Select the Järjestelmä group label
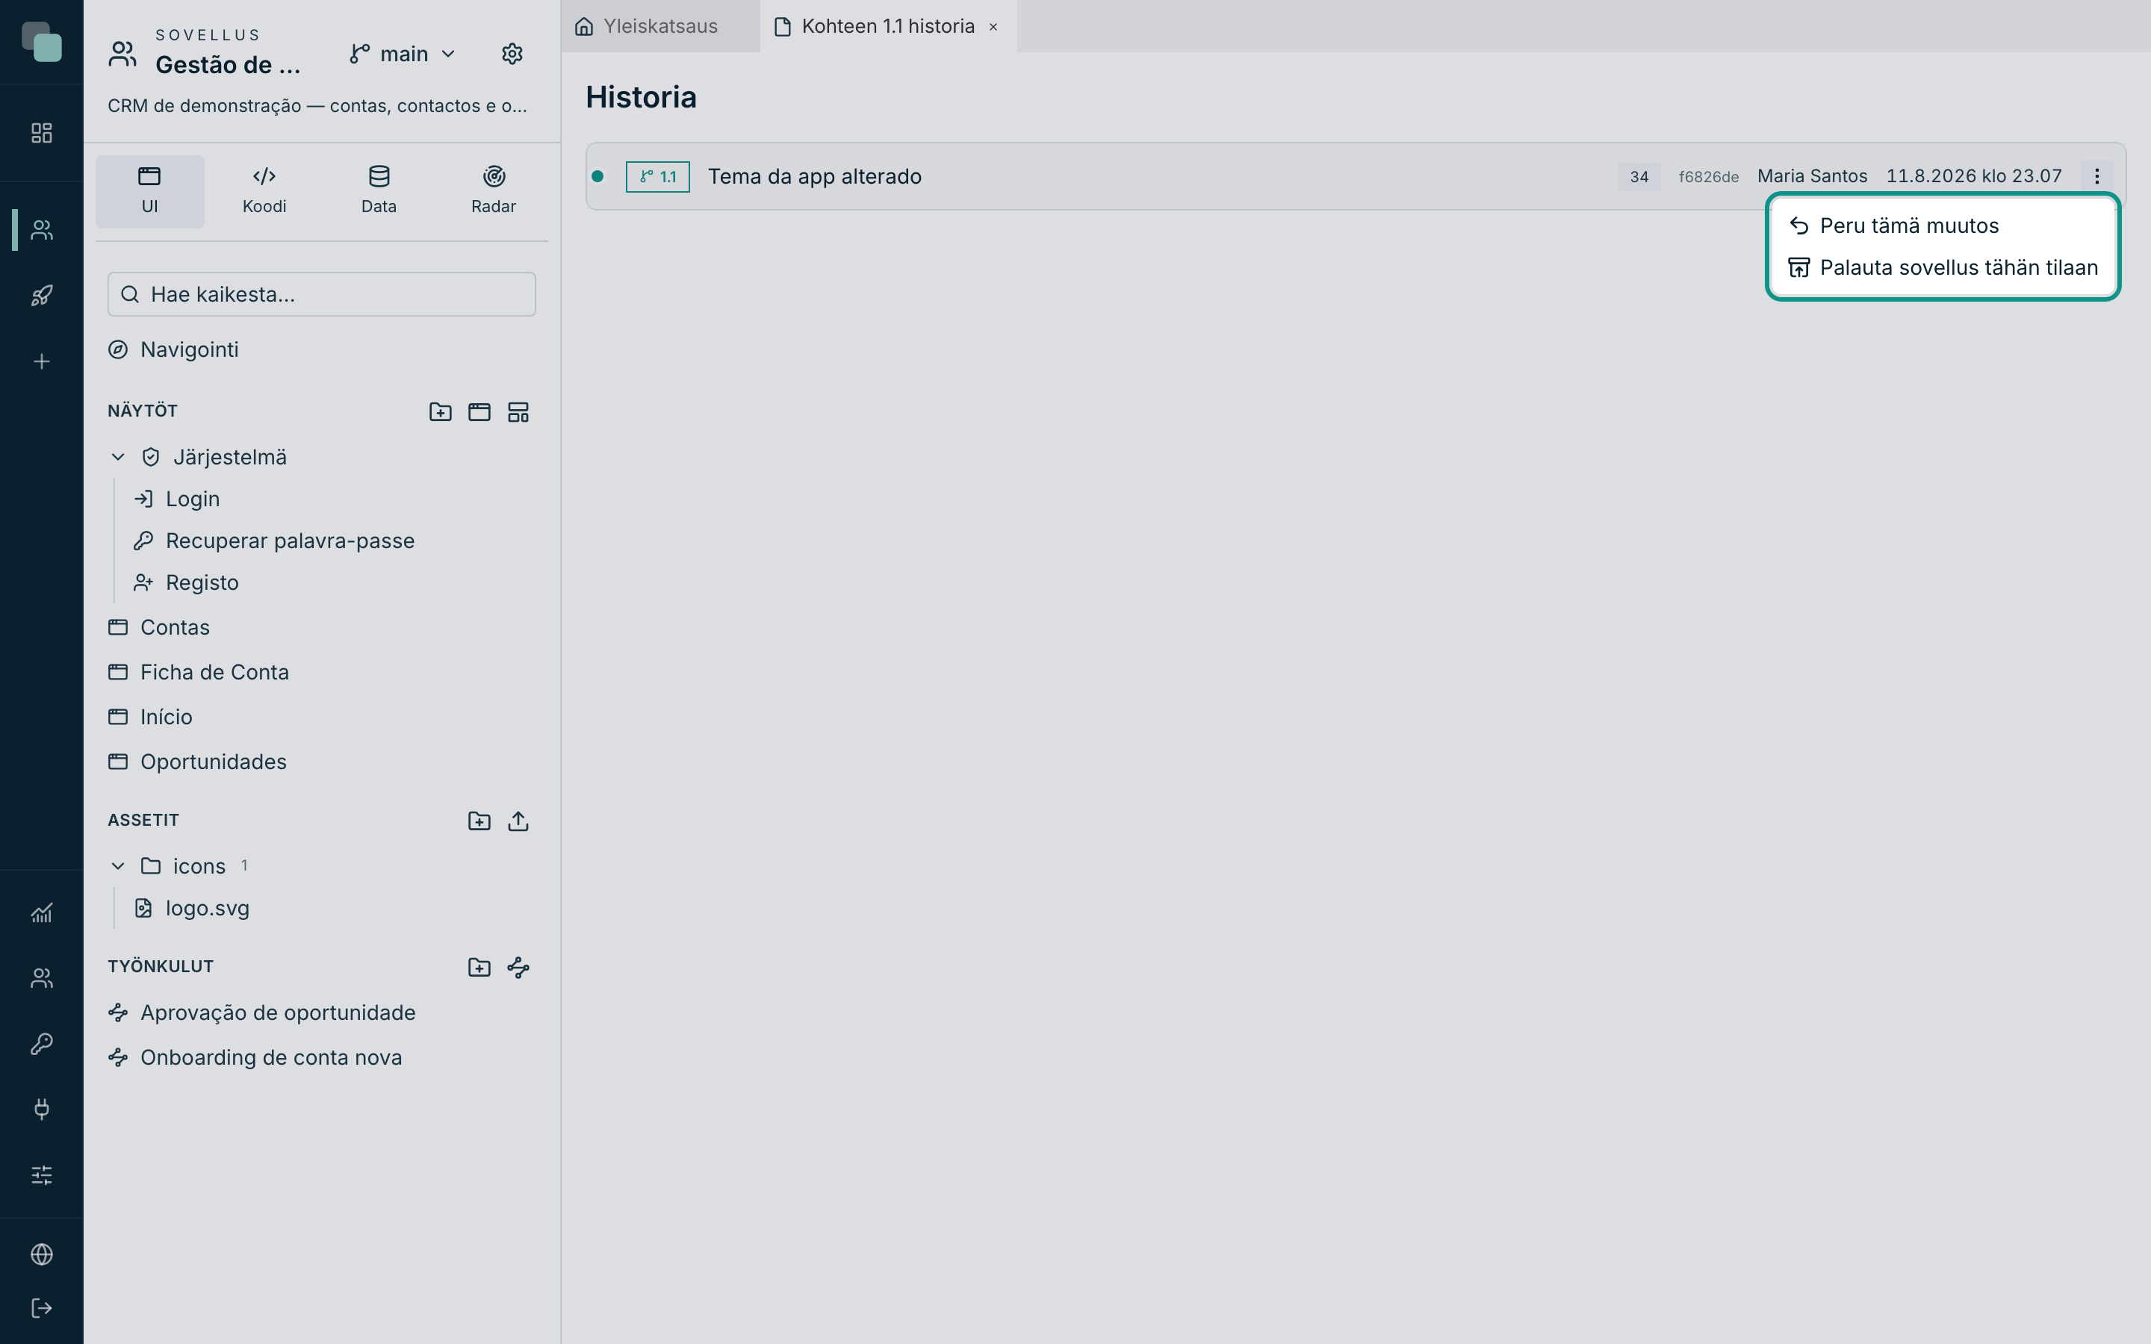This screenshot has height=1344, width=2151. [x=230, y=457]
